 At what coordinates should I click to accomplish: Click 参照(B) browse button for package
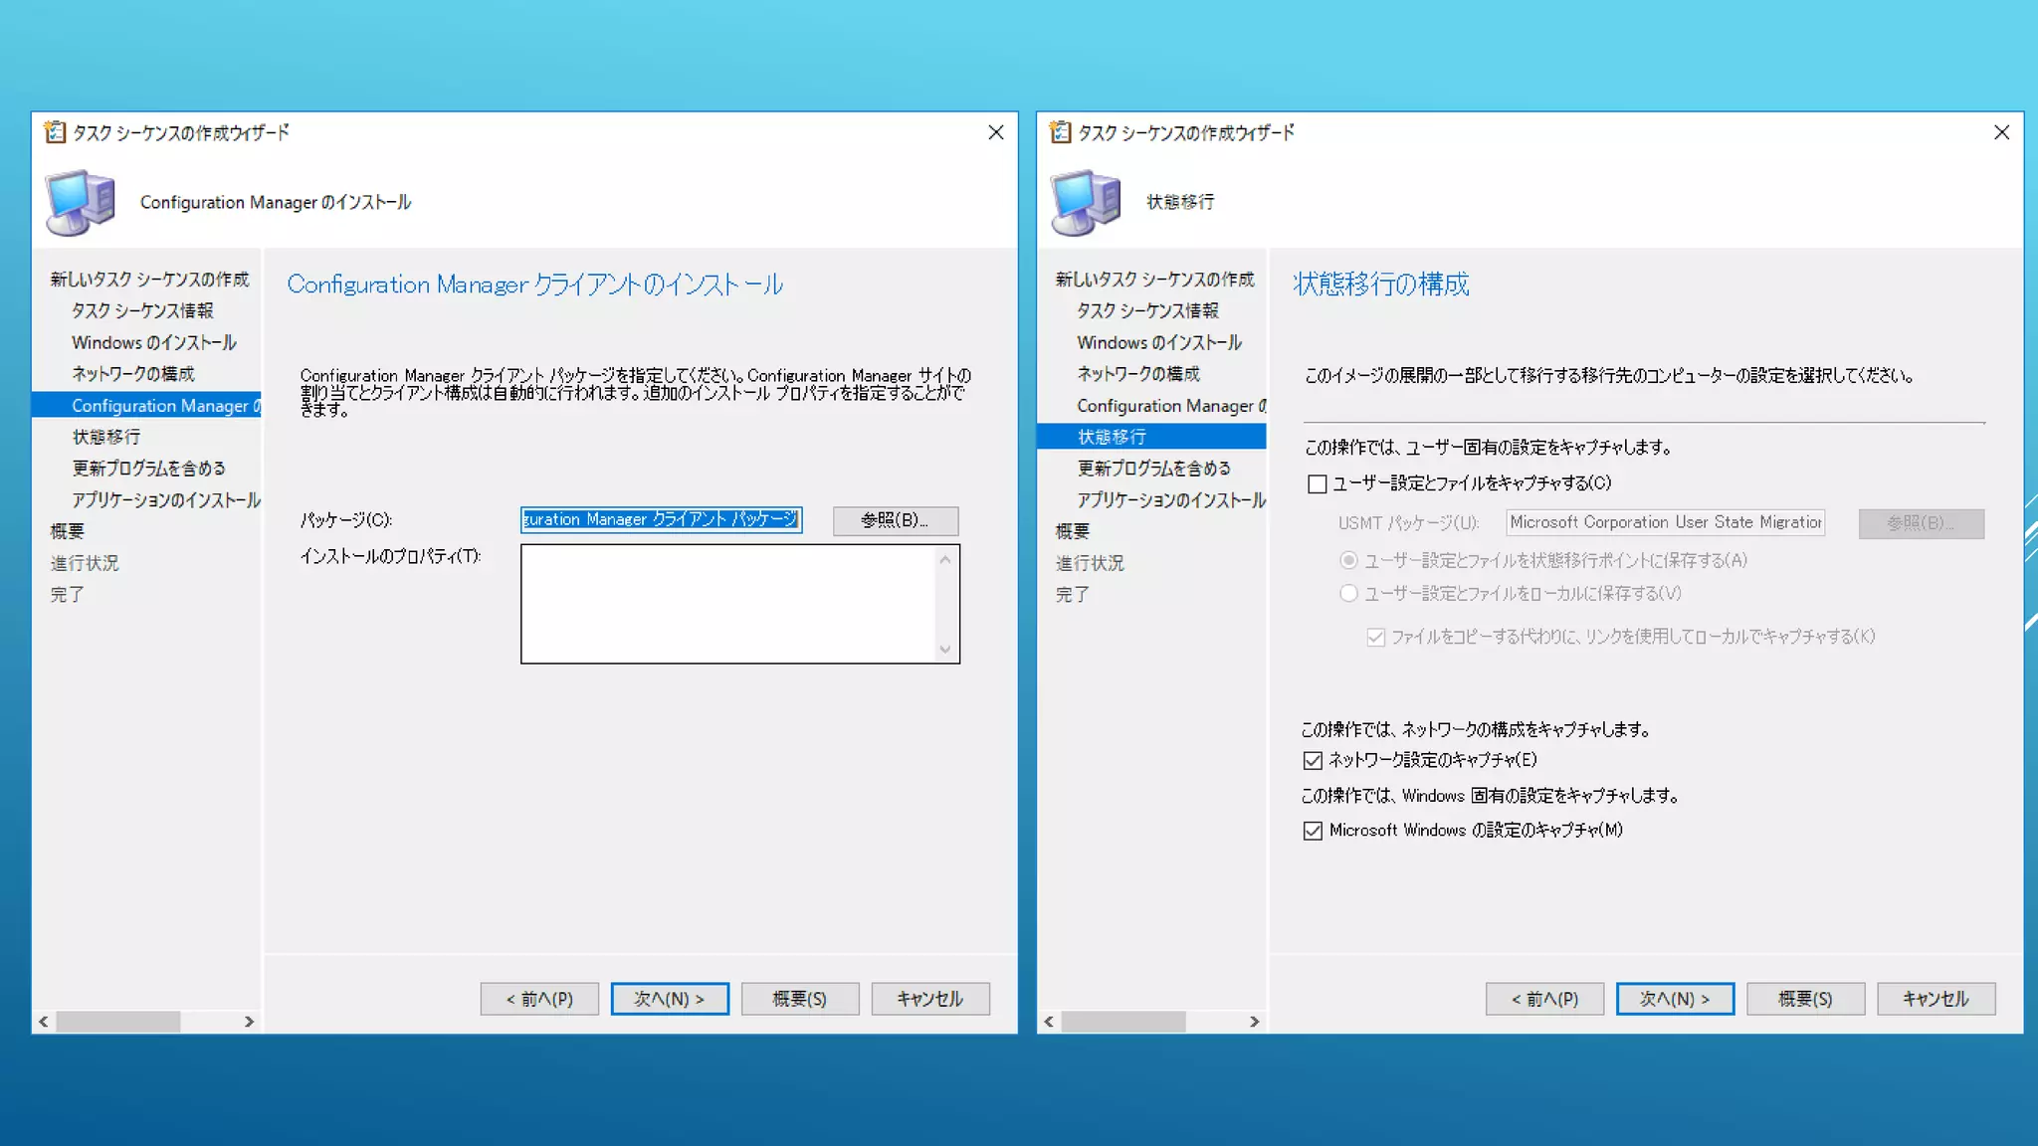[895, 520]
